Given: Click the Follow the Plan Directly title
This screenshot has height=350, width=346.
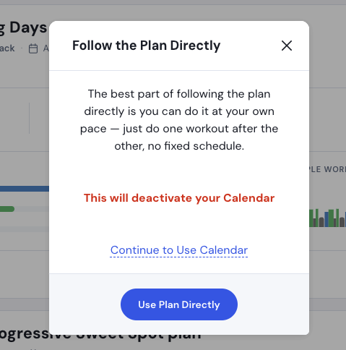Looking at the screenshot, I should 146,46.
